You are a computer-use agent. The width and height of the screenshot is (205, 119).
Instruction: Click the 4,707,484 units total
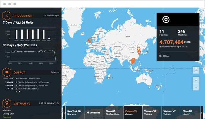click(172, 42)
